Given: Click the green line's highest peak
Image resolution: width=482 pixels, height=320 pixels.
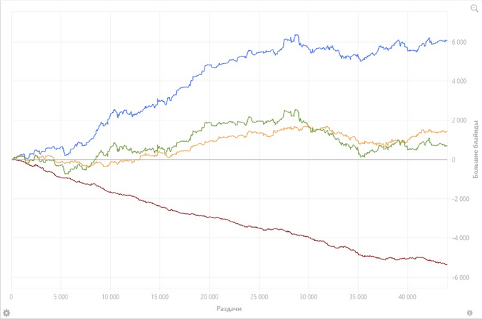Looking at the screenshot, I should click(295, 109).
